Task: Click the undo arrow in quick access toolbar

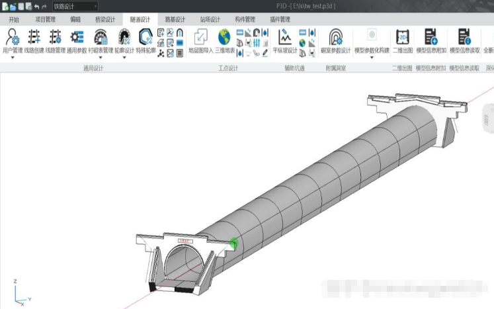Action: [36, 6]
